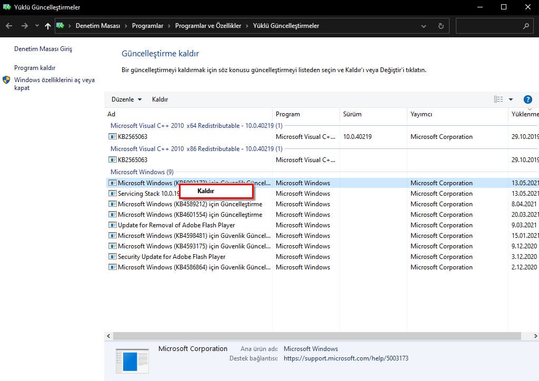Viewport: 539px width, 381px height.
Task: Click the search magnifier icon
Action: [x=526, y=26]
